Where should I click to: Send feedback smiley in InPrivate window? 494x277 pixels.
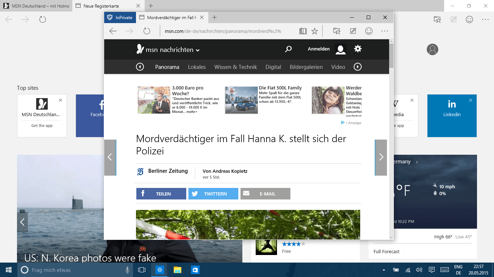(x=369, y=31)
